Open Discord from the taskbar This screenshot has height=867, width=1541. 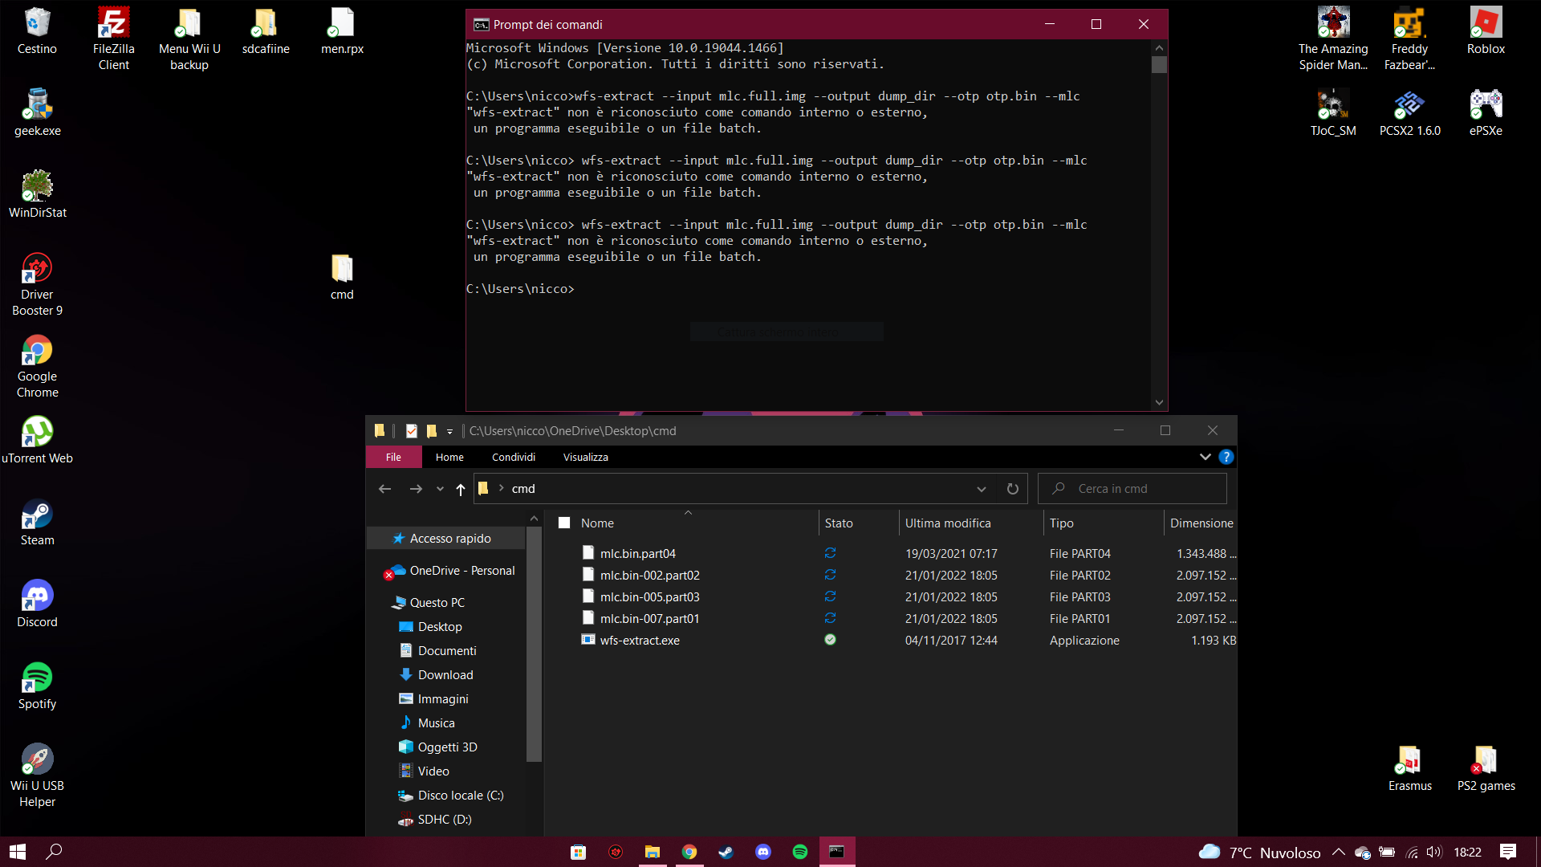coord(762,852)
